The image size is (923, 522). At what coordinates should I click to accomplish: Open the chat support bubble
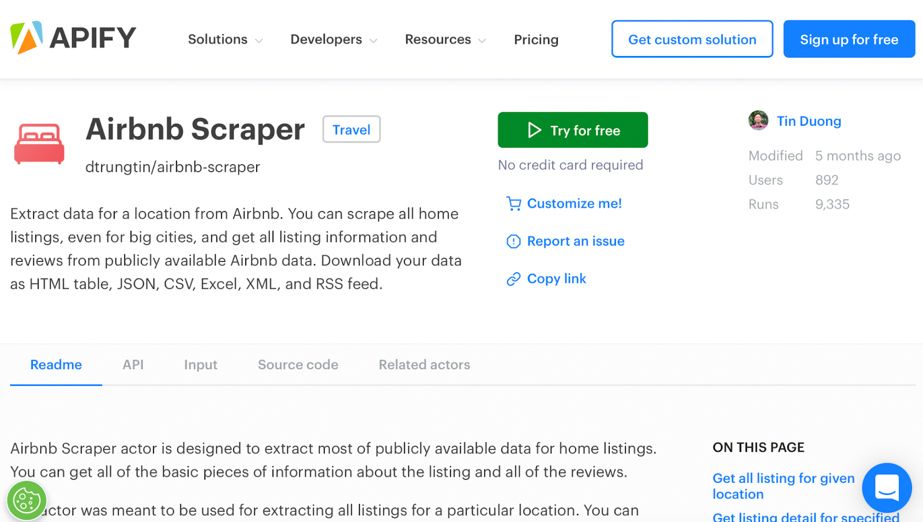(887, 488)
